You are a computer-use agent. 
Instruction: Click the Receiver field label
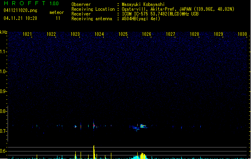coord(81,14)
